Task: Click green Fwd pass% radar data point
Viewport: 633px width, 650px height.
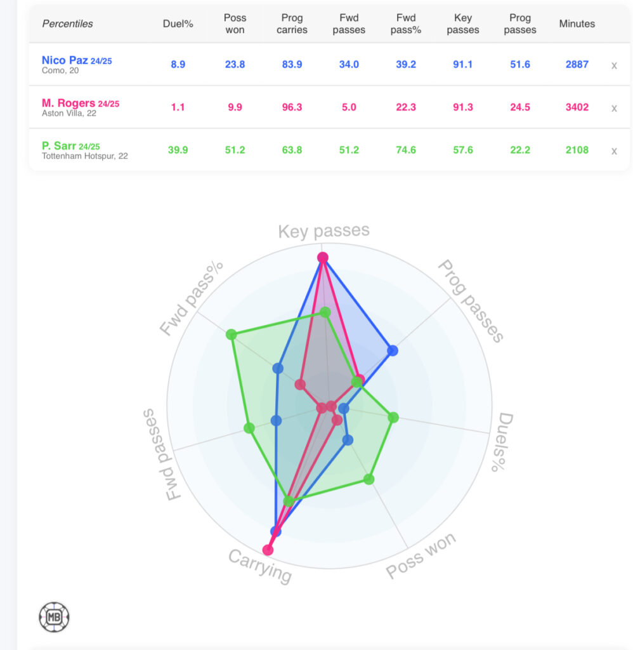Action: coord(232,335)
